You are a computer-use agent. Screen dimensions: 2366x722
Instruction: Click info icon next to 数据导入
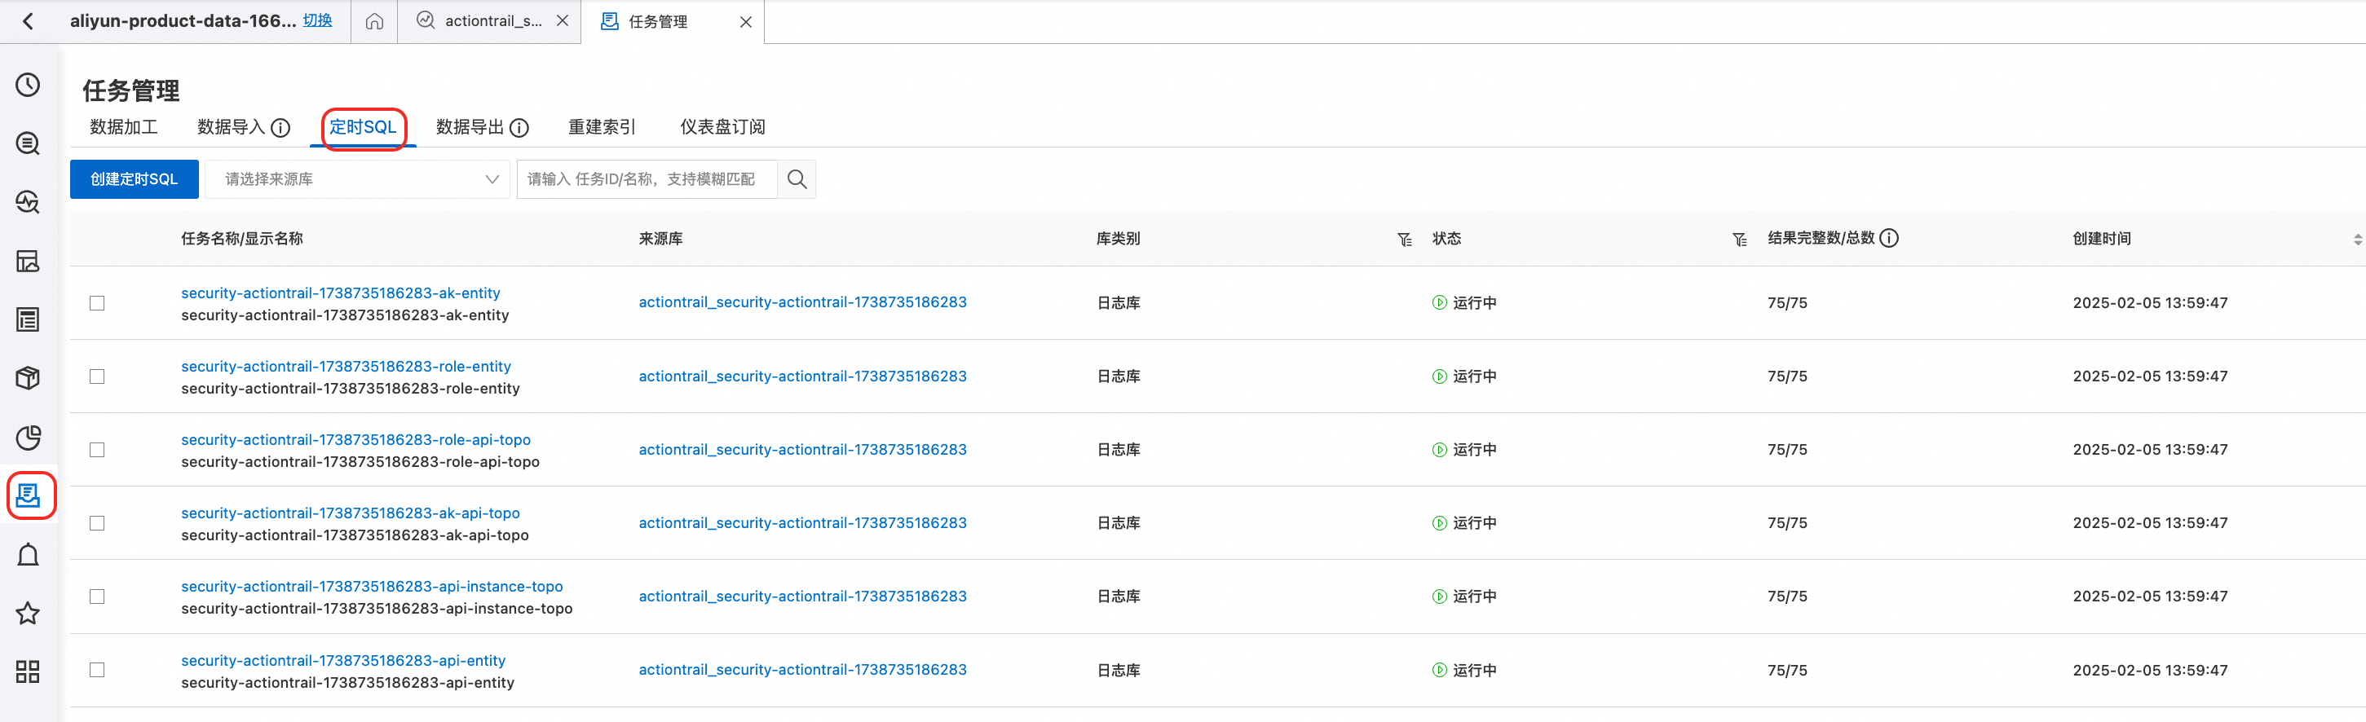point(281,129)
